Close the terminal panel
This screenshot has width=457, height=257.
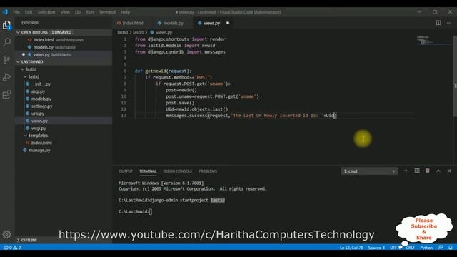pyautogui.click(x=449, y=171)
